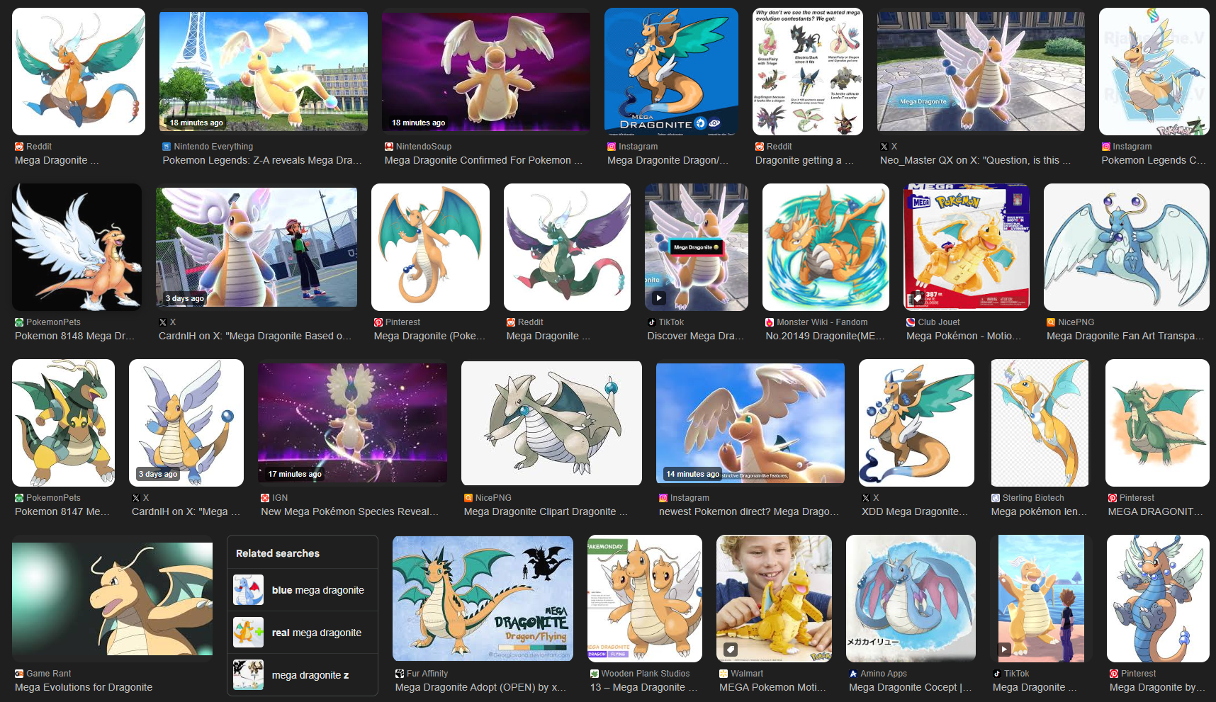The width and height of the screenshot is (1216, 702).
Task: Open the NicePNG blue fan art thumbnail
Action: pos(1127,247)
